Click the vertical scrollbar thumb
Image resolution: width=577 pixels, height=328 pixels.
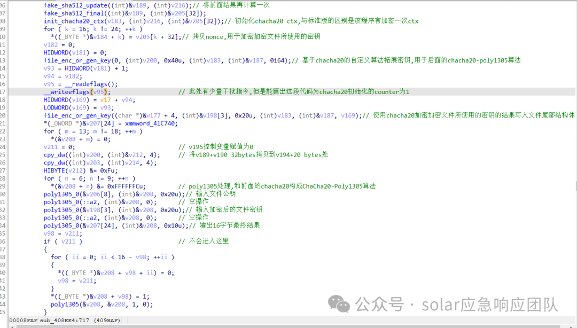[575, 185]
